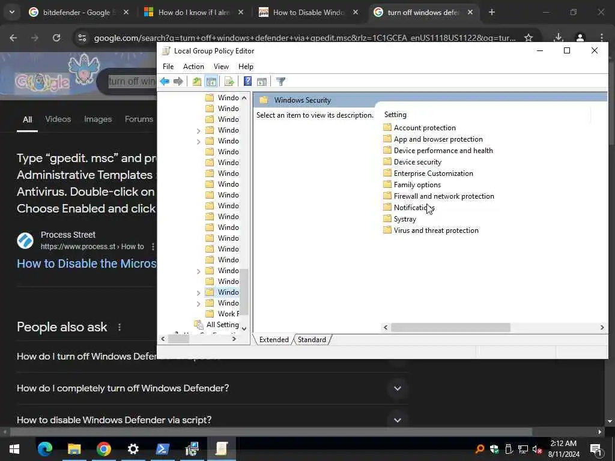Open the How to Disable the Micros link
Screen dimensions: 615x461
click(86, 264)
